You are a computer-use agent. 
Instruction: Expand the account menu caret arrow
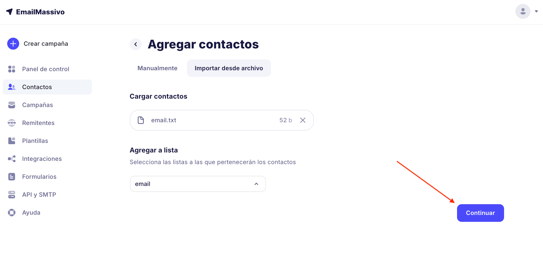(536, 11)
